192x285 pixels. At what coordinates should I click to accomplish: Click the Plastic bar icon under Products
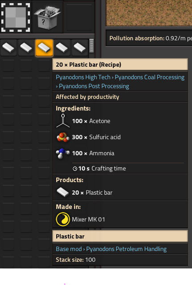click(x=63, y=192)
